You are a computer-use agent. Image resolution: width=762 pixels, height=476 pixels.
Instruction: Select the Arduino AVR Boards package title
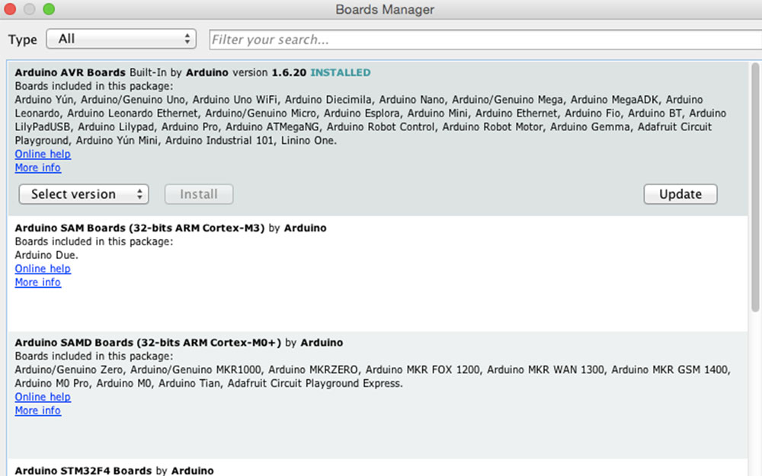click(x=70, y=72)
